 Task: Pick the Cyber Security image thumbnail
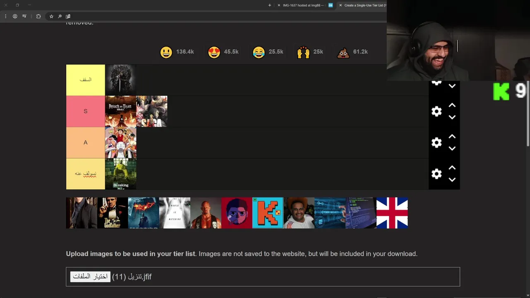pos(330,213)
